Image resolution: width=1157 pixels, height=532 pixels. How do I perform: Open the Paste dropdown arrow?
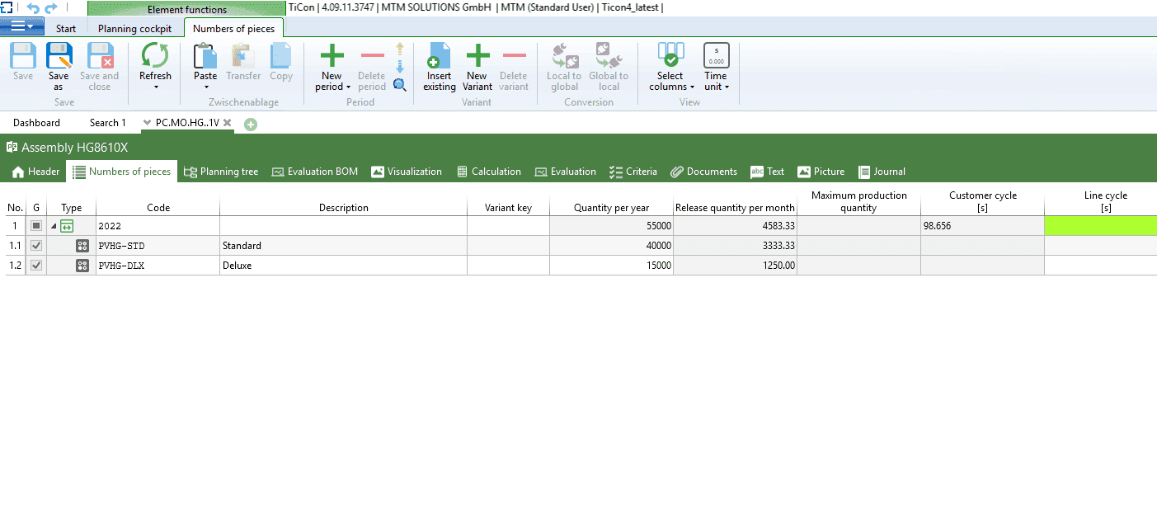click(205, 87)
